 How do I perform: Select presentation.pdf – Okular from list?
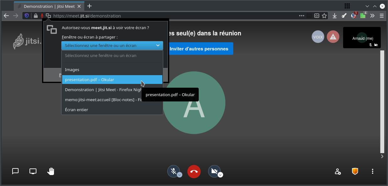coord(112,80)
